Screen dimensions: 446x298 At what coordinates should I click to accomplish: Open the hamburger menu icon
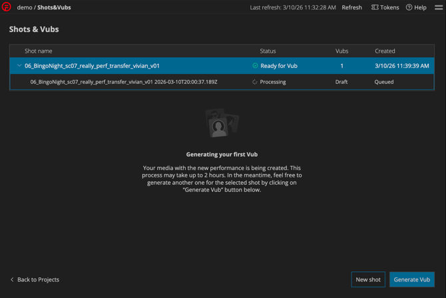(439, 7)
